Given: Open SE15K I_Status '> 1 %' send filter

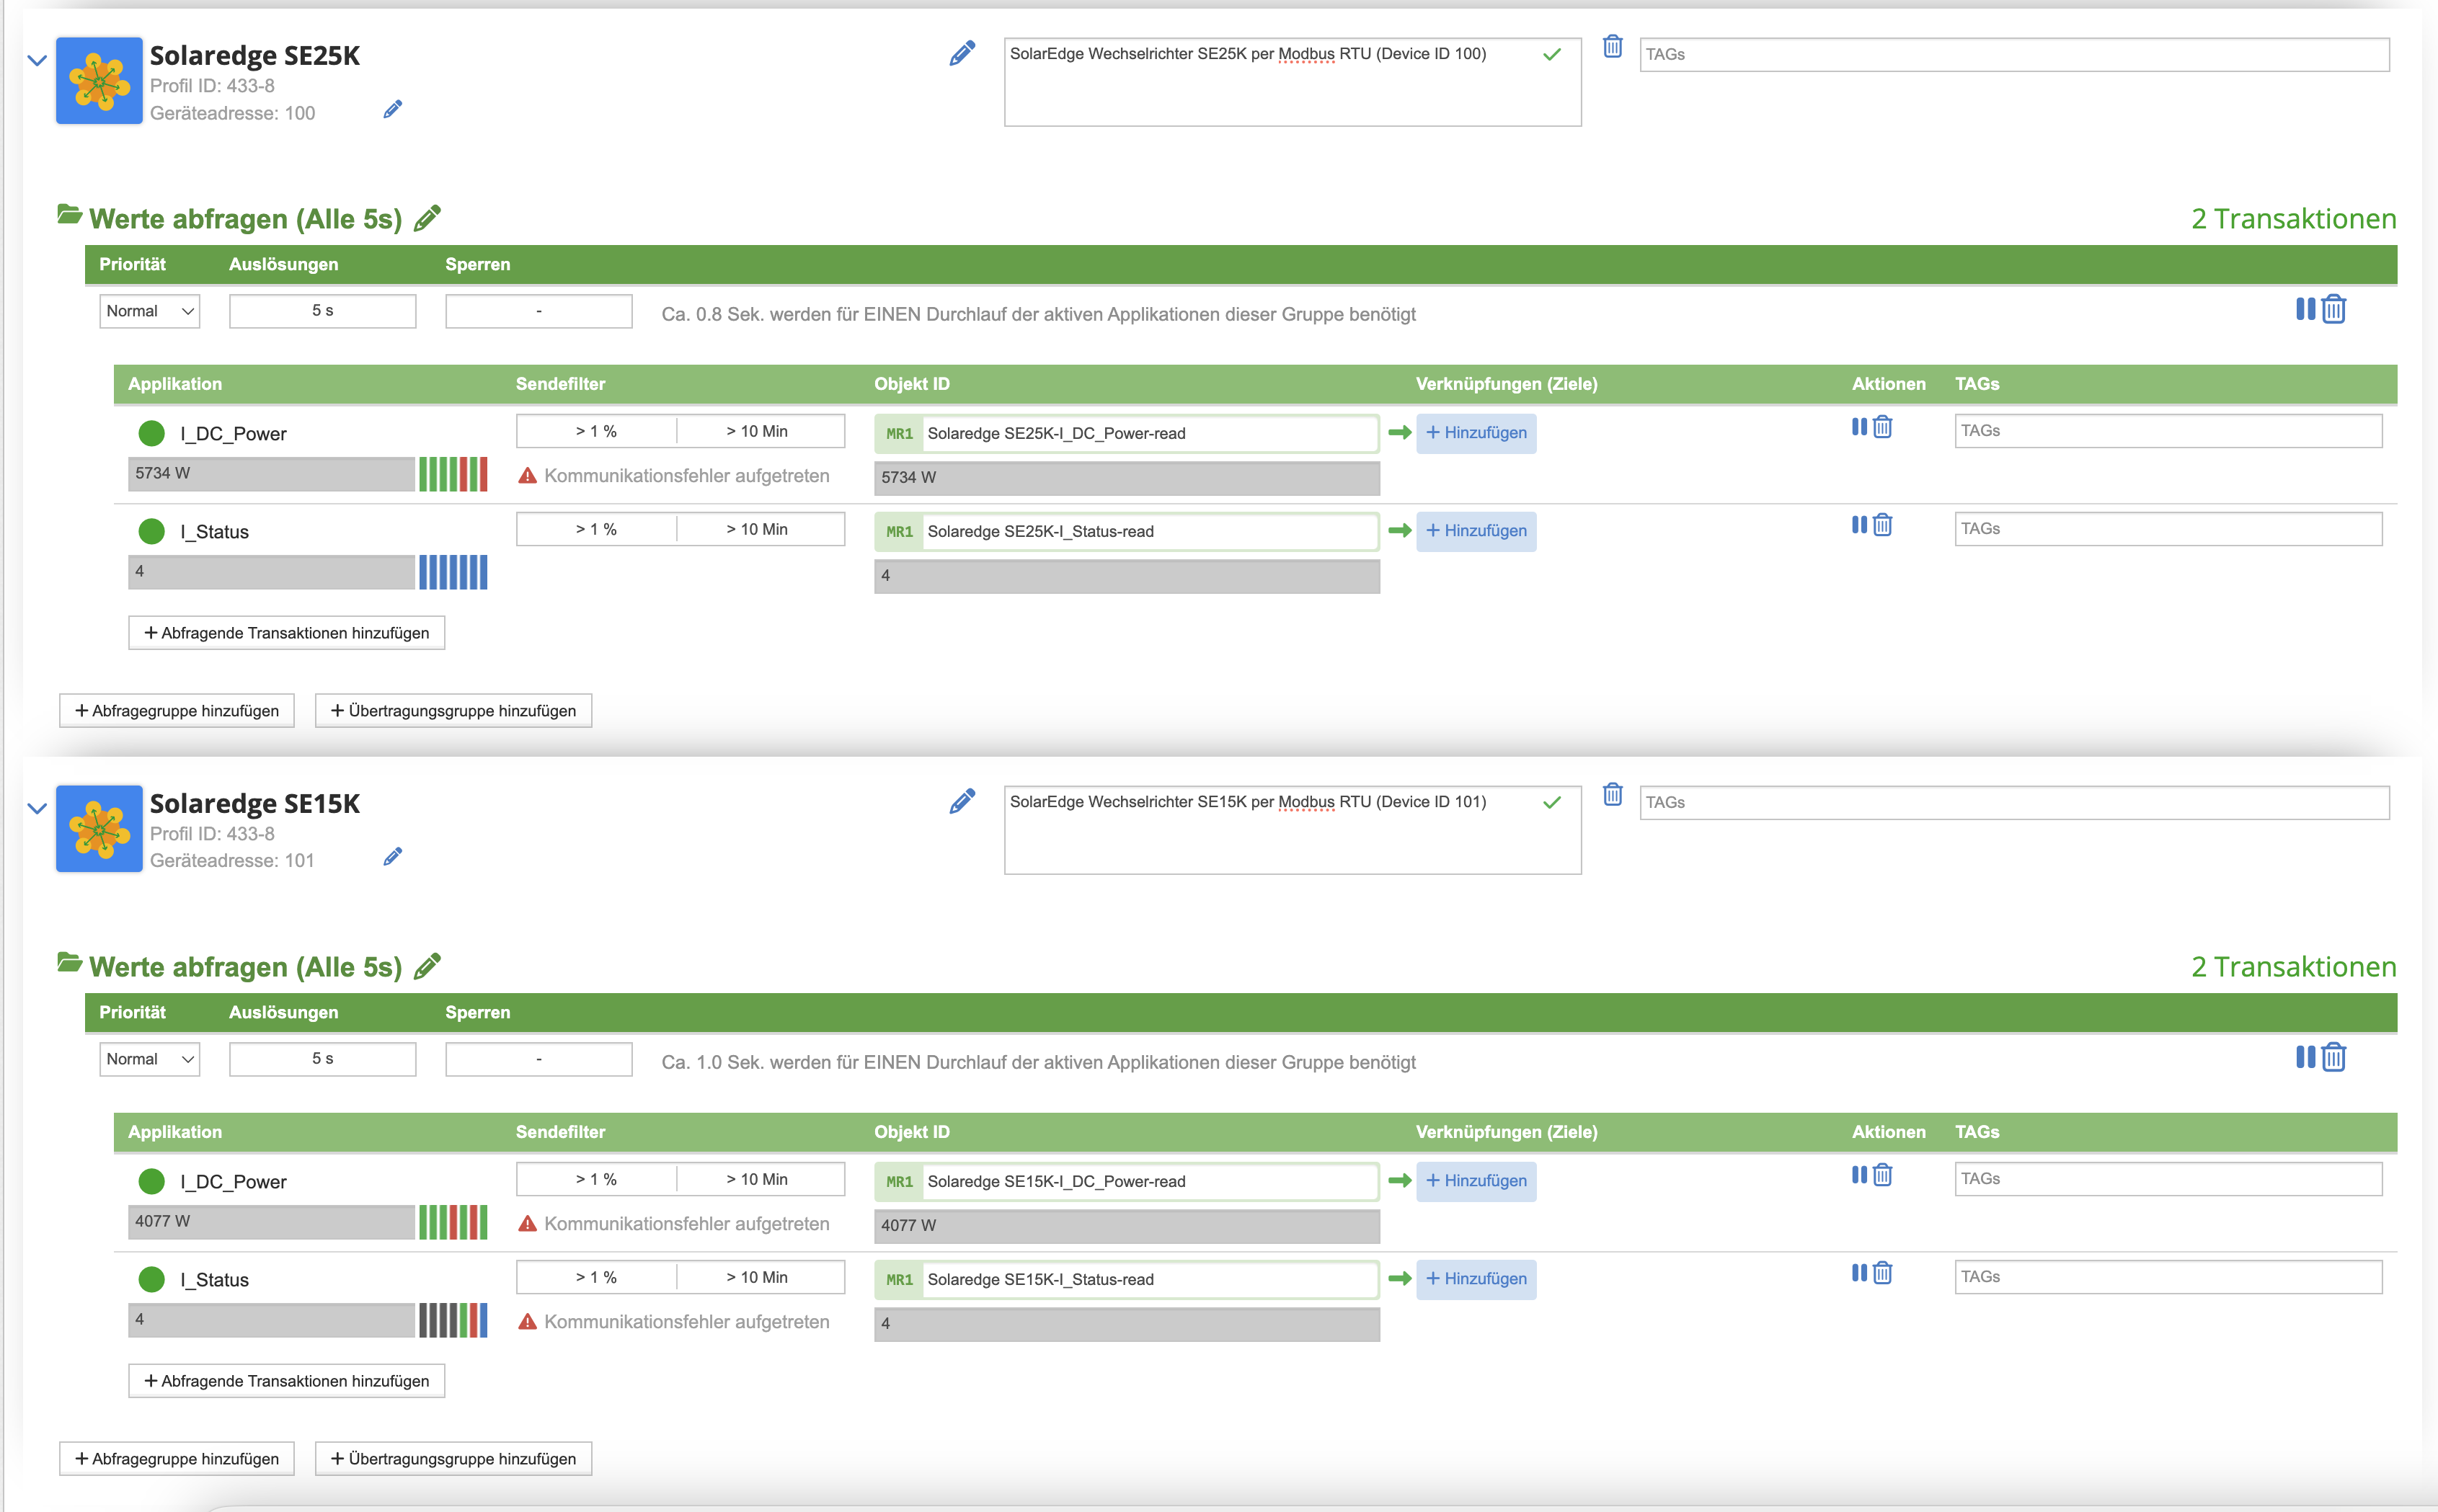Looking at the screenshot, I should click(597, 1277).
